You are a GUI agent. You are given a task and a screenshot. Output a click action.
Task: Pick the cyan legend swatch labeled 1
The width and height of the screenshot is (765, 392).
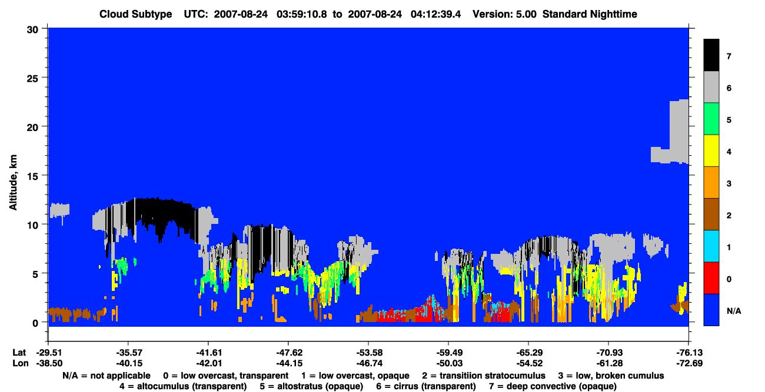click(x=711, y=246)
